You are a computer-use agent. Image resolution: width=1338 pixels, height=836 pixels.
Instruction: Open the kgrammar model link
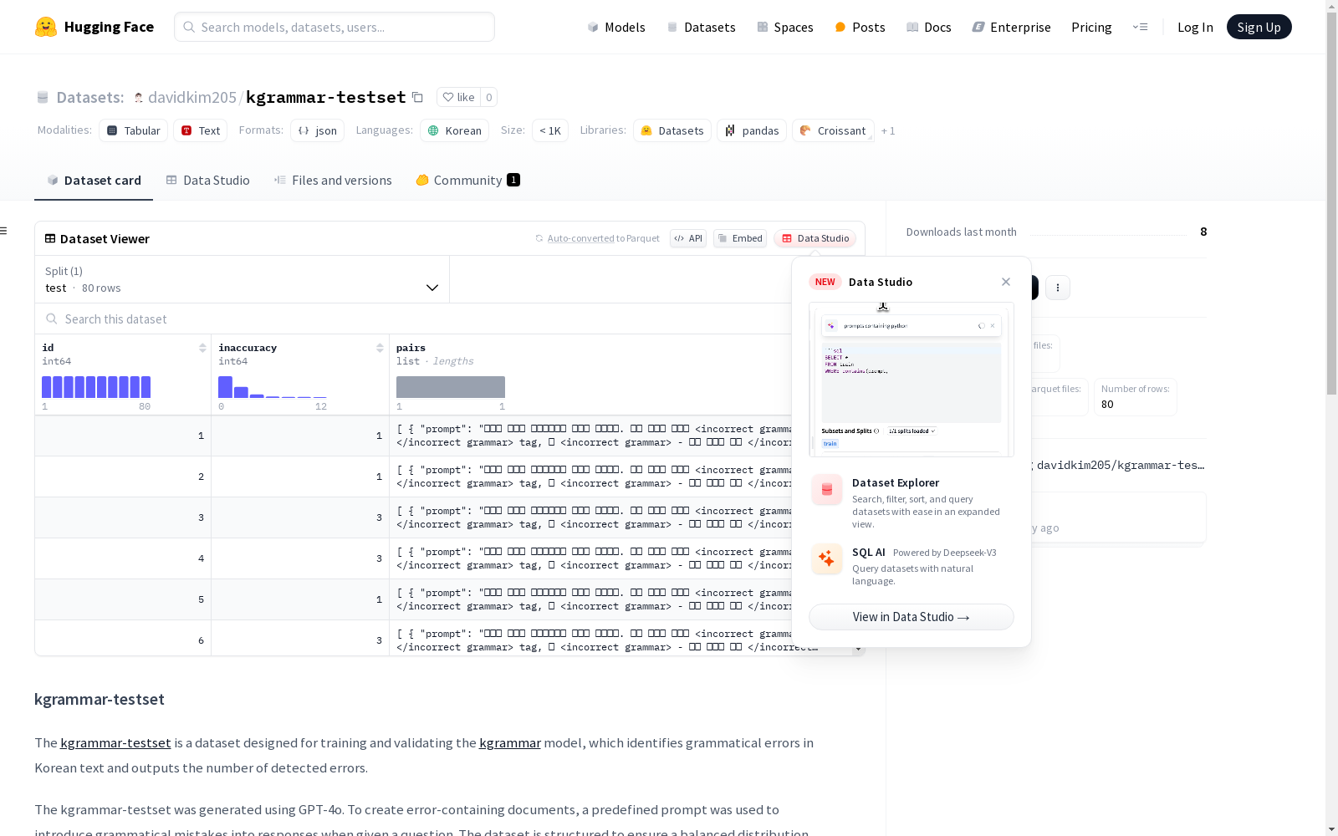pyautogui.click(x=510, y=742)
